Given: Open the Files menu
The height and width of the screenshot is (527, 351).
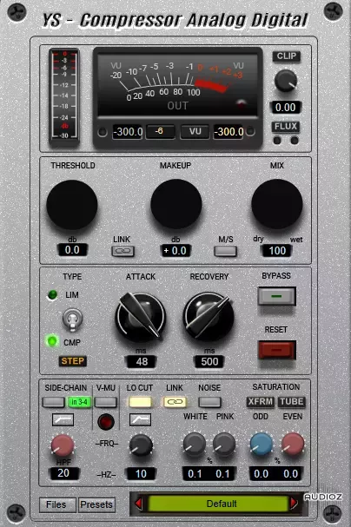Looking at the screenshot, I should 57,504.
